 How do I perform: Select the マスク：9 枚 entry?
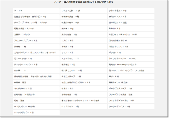click(83, 41)
